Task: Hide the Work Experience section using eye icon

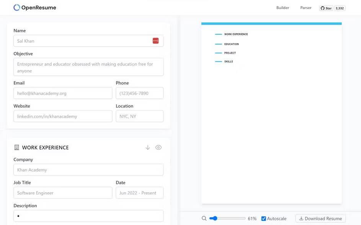Action: click(x=158, y=147)
